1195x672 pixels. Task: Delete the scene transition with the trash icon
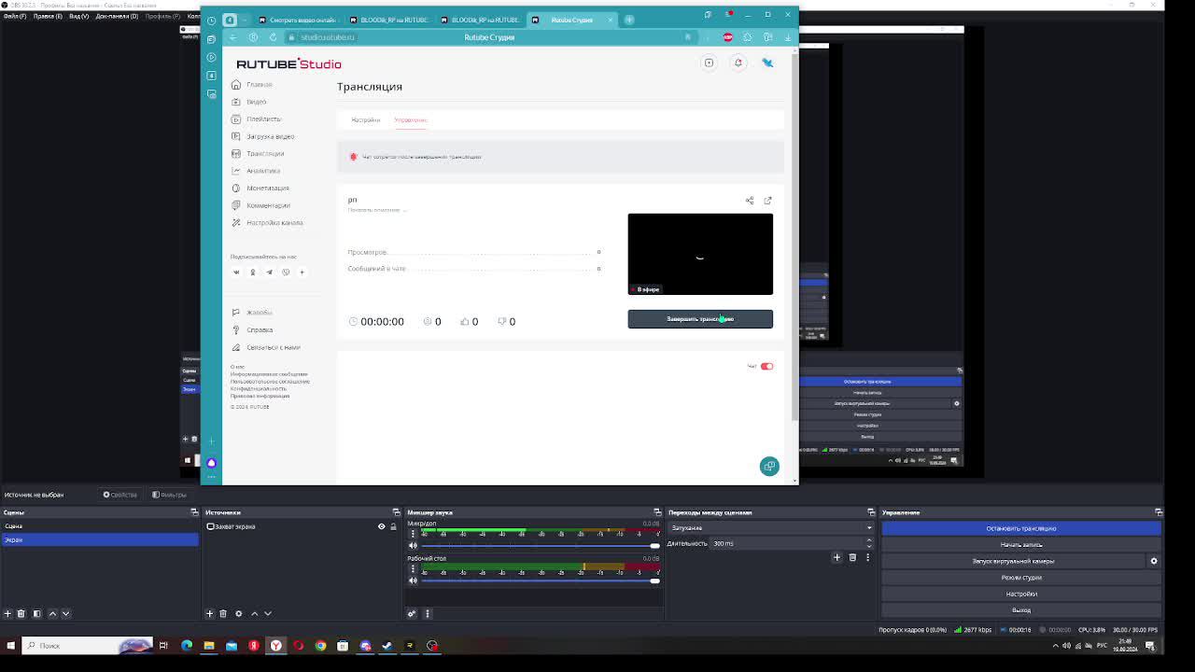tap(852, 557)
